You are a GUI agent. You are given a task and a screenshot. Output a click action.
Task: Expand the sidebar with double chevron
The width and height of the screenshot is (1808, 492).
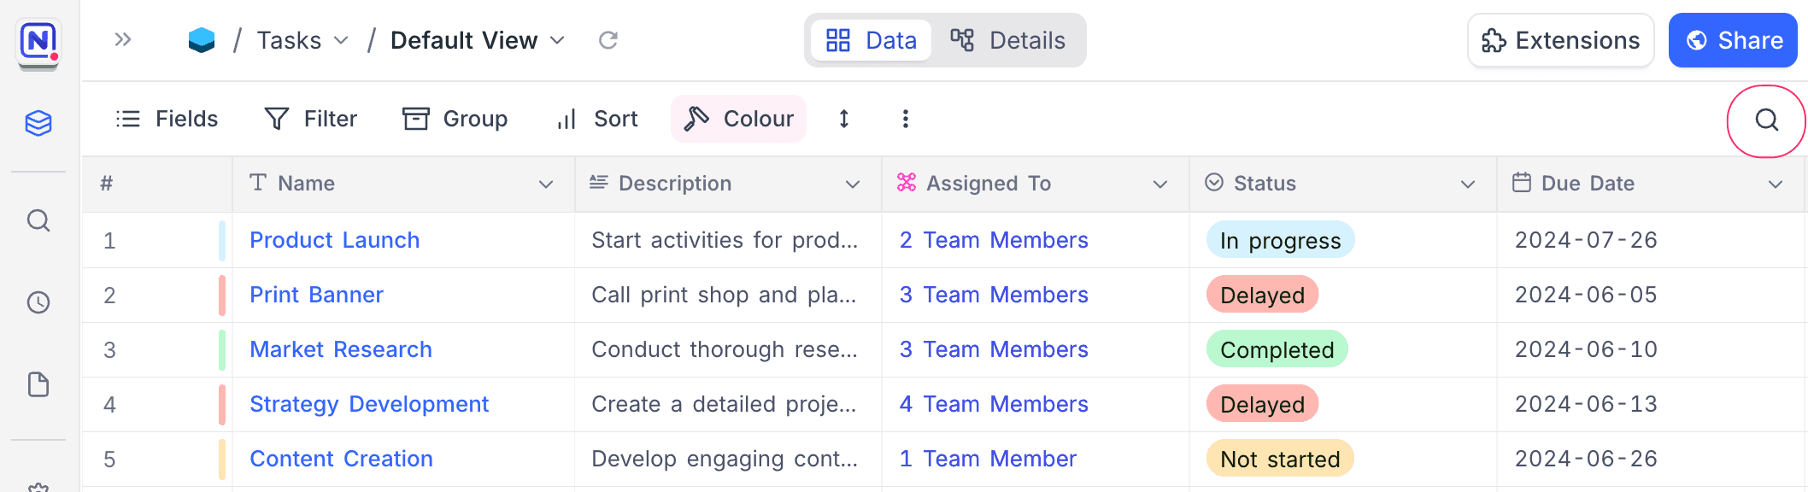(123, 40)
